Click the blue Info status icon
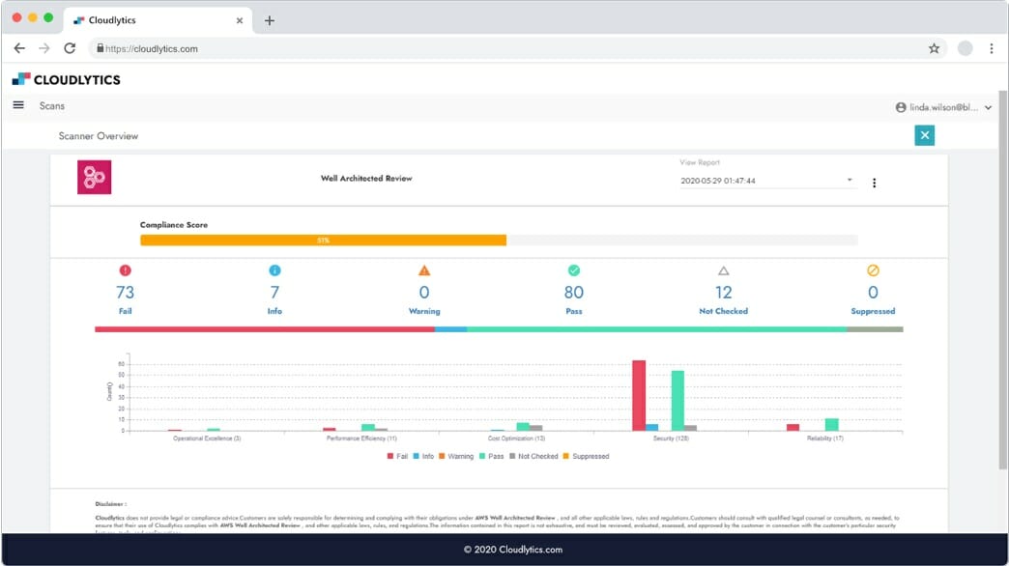Screen dimensions: 1009x566 pyautogui.click(x=274, y=270)
